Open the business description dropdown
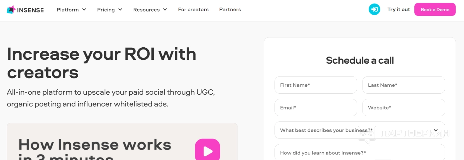 360,130
